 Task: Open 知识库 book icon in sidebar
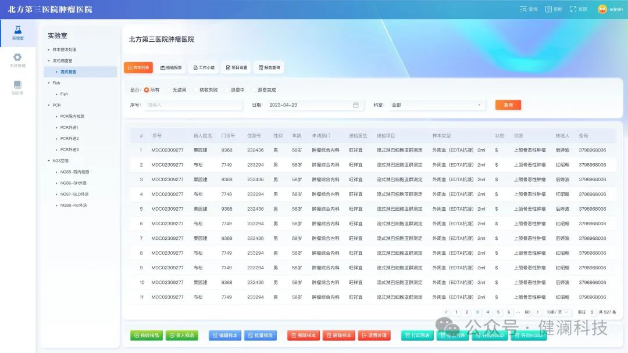pyautogui.click(x=17, y=85)
